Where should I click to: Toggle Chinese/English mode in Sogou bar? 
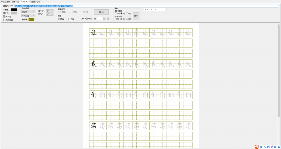(x=261, y=147)
